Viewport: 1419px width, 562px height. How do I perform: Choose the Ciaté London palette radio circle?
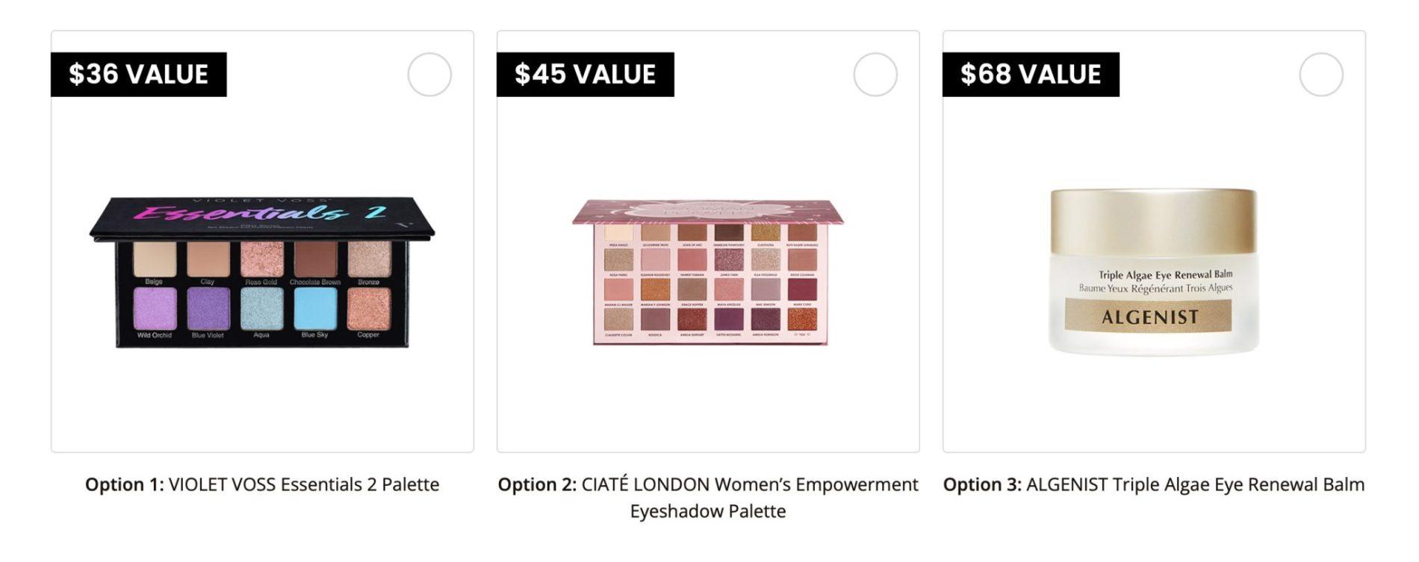tap(875, 75)
